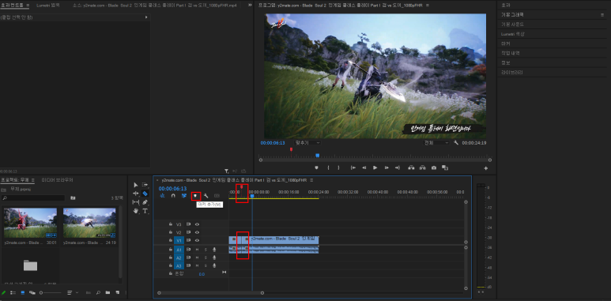Click the Effect Controls filter funnel icon
This screenshot has width=611, height=301.
click(x=226, y=171)
